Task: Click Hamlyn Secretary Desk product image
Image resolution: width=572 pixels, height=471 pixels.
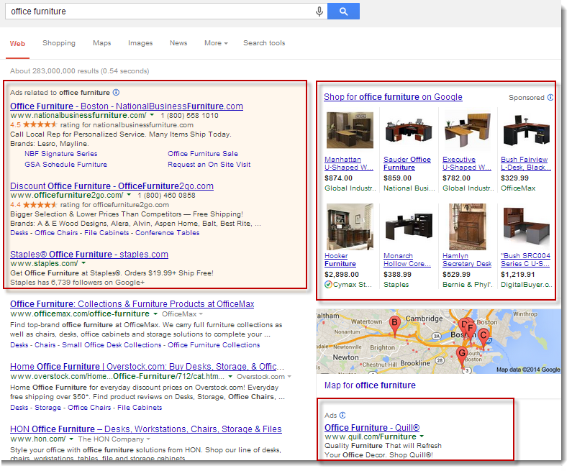Action: (x=467, y=227)
